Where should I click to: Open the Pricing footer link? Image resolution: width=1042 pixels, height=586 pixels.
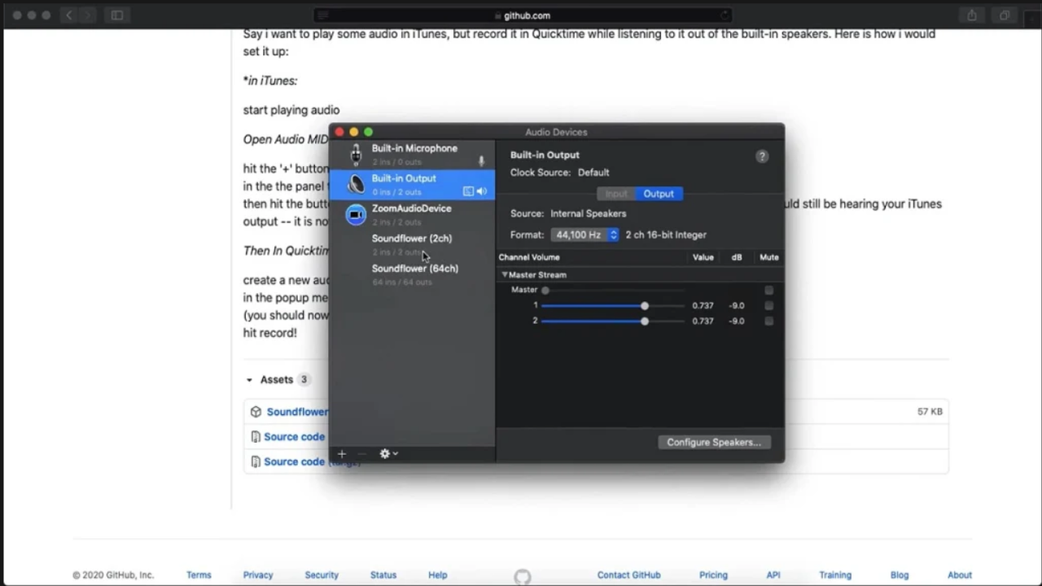click(x=713, y=575)
